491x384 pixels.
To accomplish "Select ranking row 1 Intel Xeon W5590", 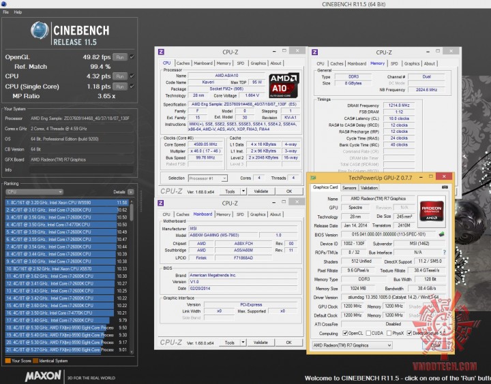I will pos(67,203).
